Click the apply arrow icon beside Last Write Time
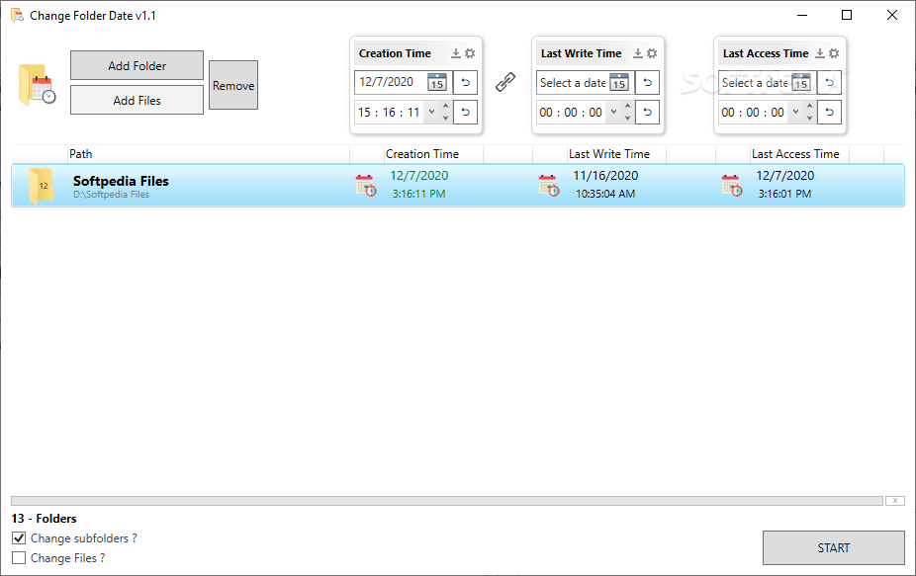The height and width of the screenshot is (576, 916). coord(638,53)
